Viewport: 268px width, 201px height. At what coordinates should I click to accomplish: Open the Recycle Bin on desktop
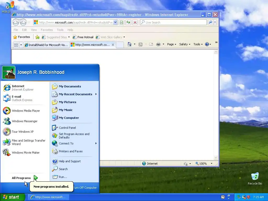tap(255, 178)
